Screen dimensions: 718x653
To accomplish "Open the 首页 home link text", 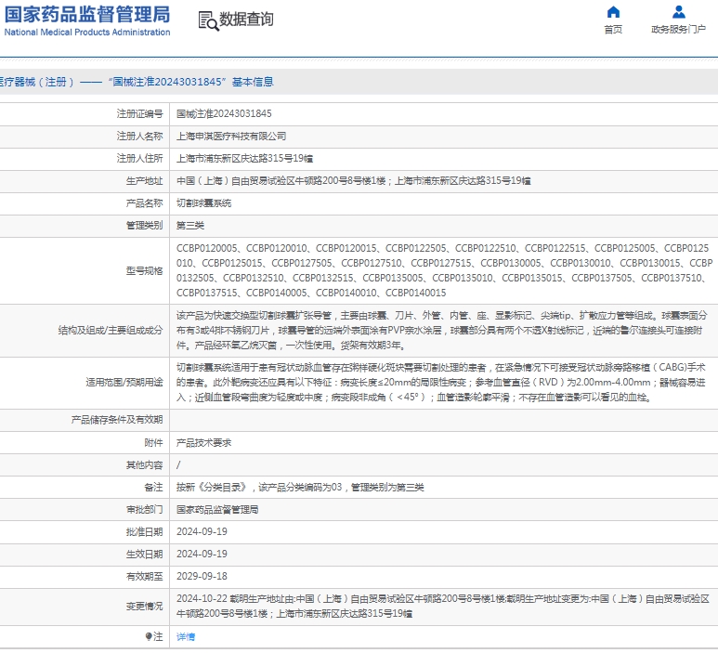I will [x=613, y=30].
